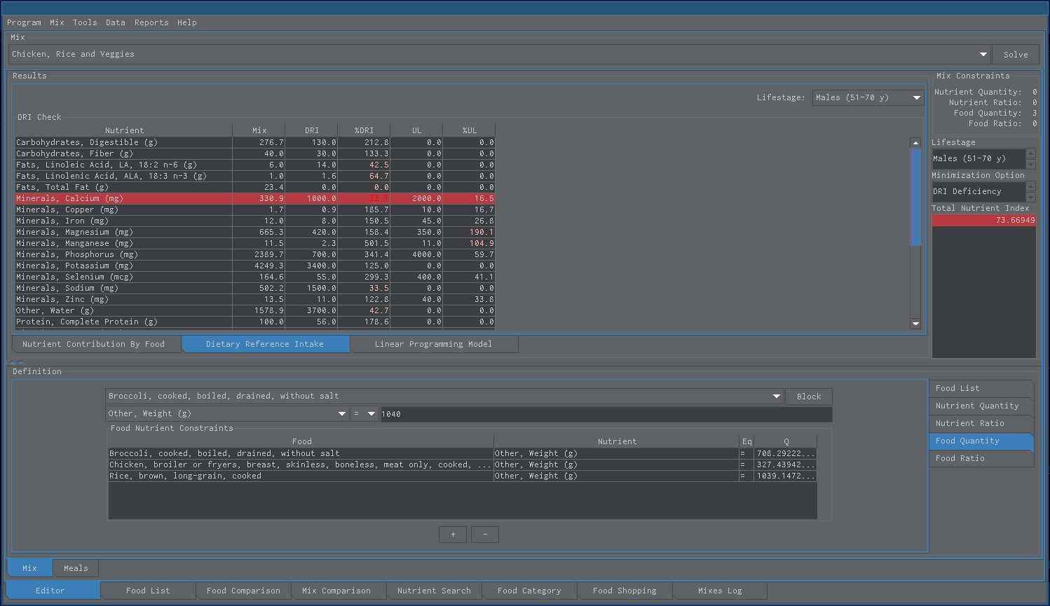Open Food List tab in bottom bar
Viewport: 1050px width, 606px height.
click(x=148, y=591)
